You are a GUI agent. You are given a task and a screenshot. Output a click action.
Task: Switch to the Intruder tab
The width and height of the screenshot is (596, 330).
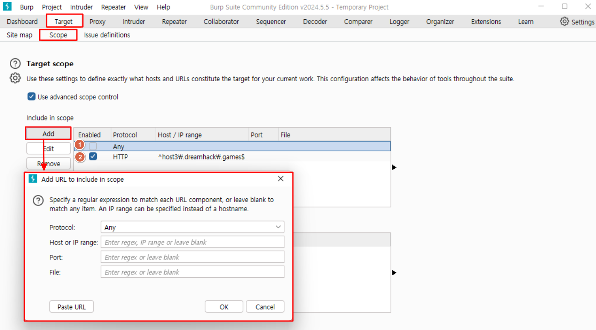pos(134,21)
